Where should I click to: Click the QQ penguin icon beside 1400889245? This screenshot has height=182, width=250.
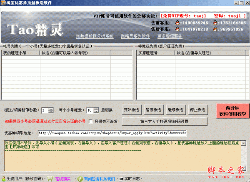[x=177, y=23]
